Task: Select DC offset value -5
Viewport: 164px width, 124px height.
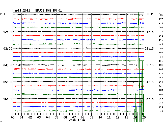Action: (x=161, y=48)
